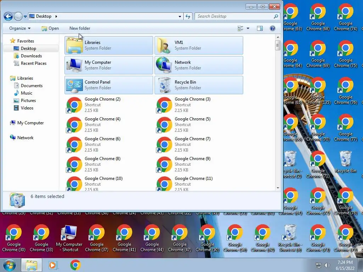
Task: Select Recycle Bin item in file list
Action: coord(199,85)
